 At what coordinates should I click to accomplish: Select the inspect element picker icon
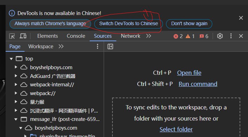pos(12,36)
